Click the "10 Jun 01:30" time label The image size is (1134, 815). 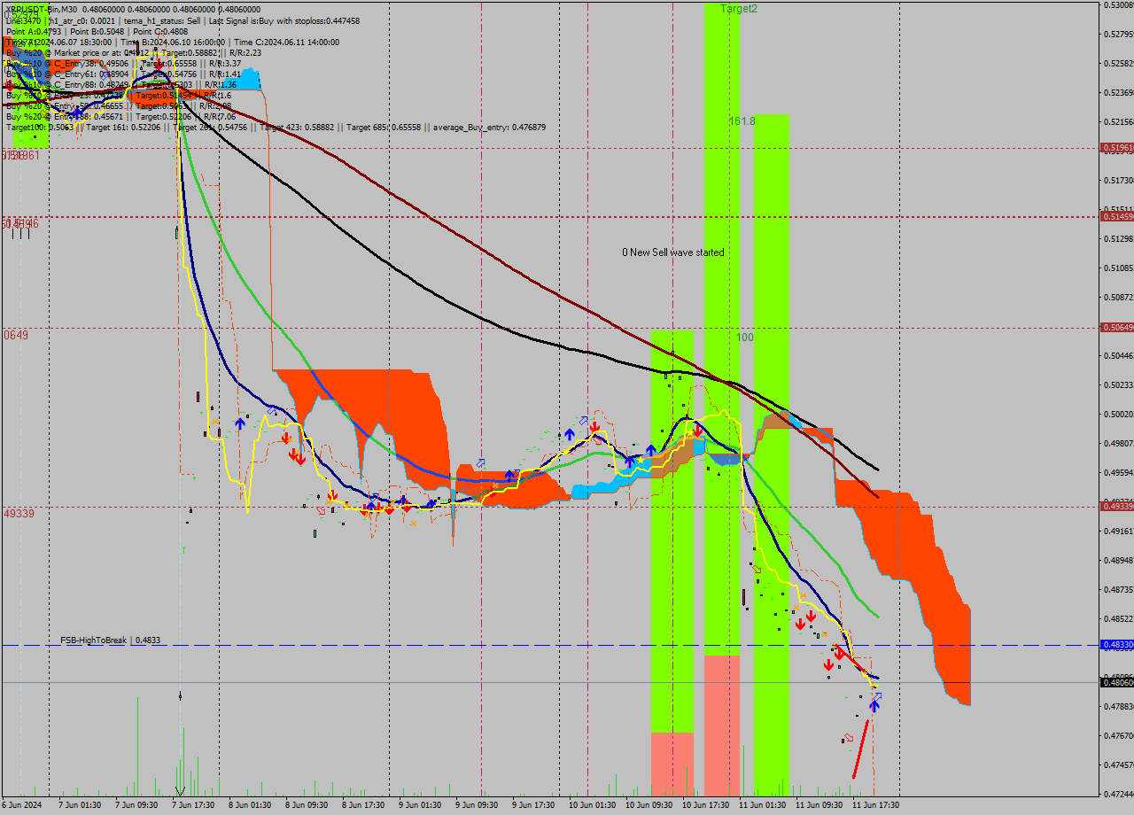[592, 805]
